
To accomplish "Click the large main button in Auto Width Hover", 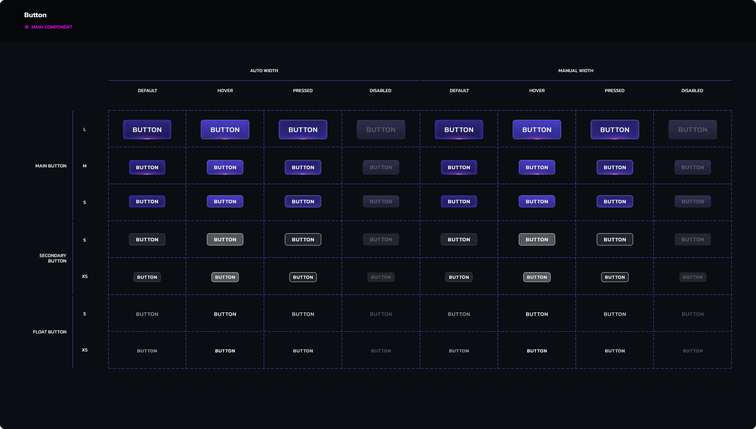I will coord(225,130).
